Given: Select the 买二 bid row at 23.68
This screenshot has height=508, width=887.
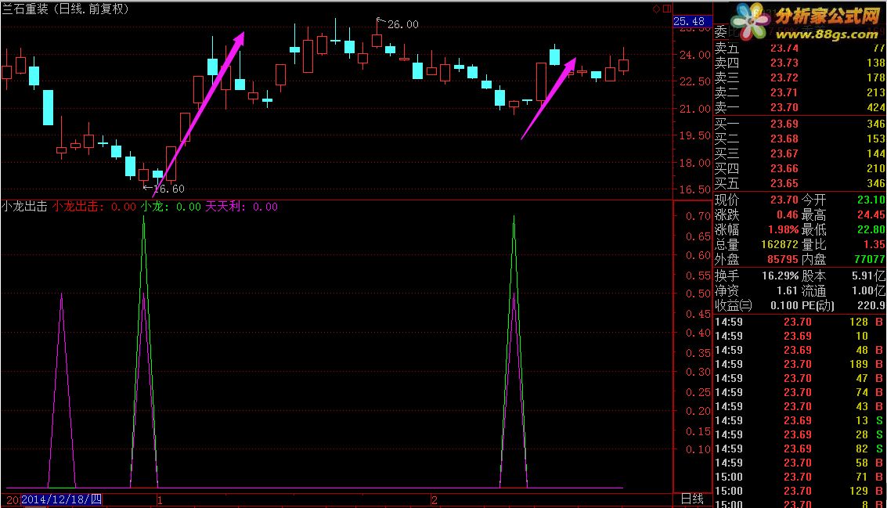Looking at the screenshot, I should (x=799, y=139).
